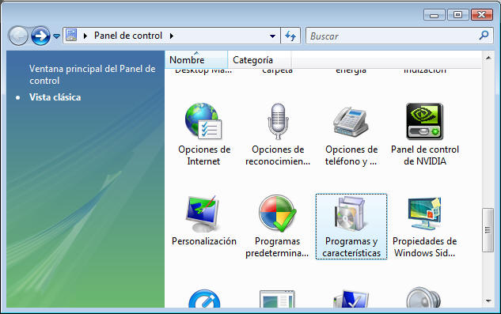This screenshot has height=314, width=501.
Task: Open the telephone Opciones de teléfono icon
Action: (x=351, y=121)
